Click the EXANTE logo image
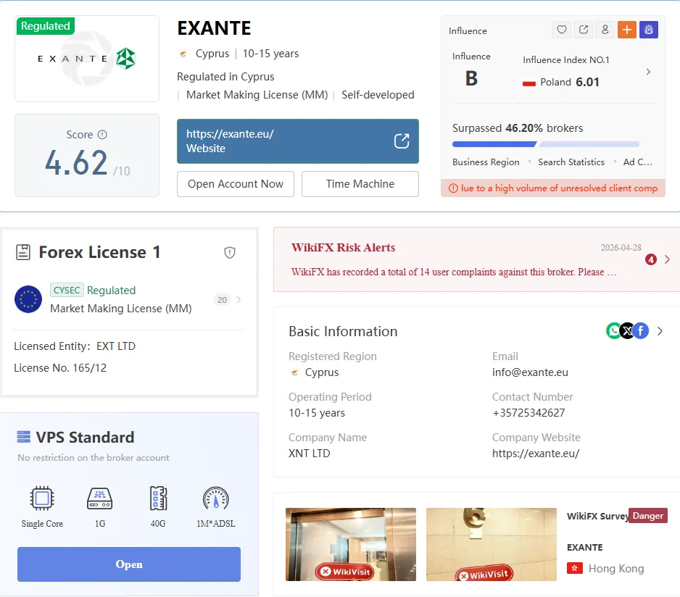Viewport: 680px width, 597px height. [87, 59]
